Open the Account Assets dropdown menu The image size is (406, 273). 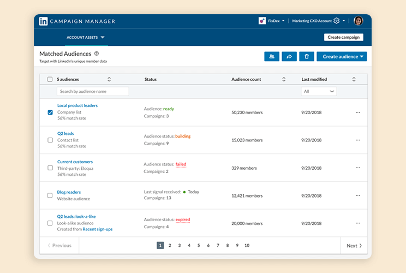pyautogui.click(x=86, y=37)
